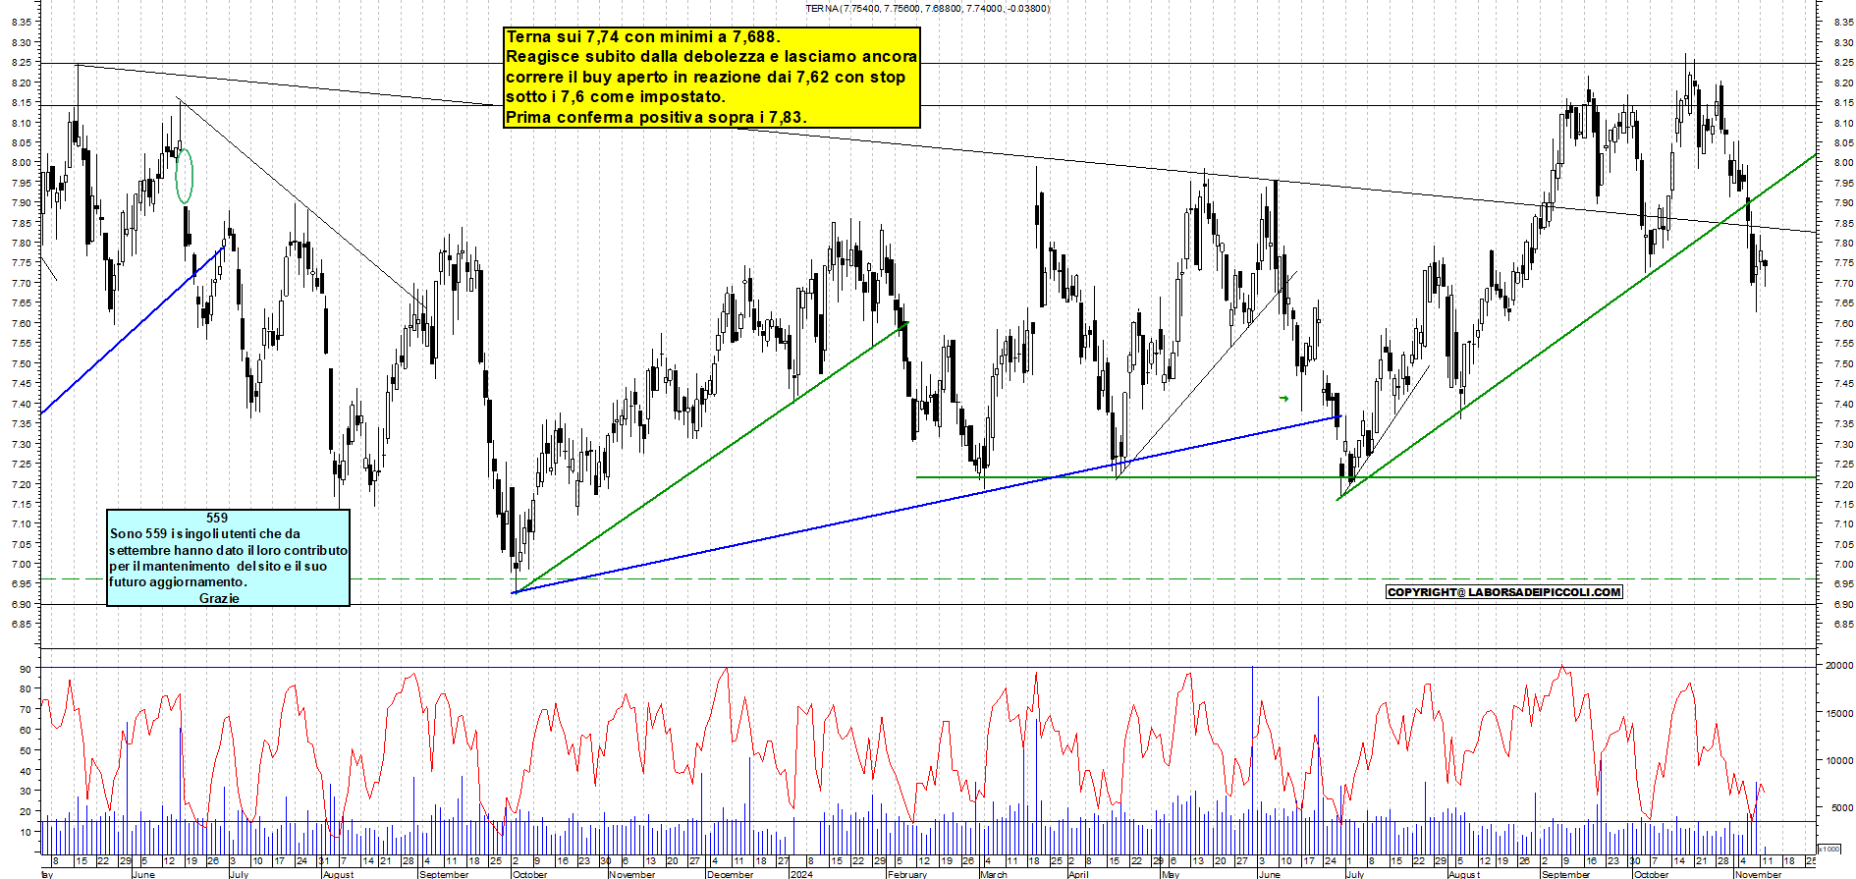This screenshot has height=879, width=1856.
Task: Click '6.85' on the right price axis
Action: coord(1842,625)
